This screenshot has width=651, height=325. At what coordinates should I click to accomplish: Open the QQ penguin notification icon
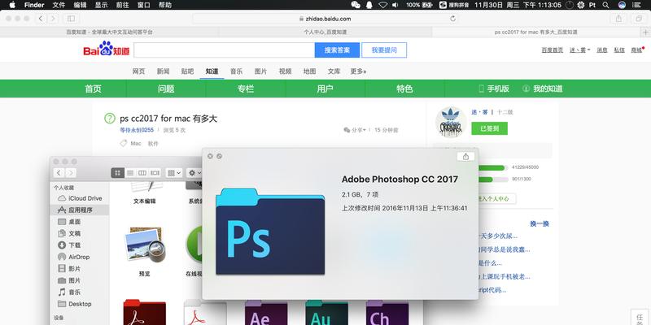coord(369,5)
